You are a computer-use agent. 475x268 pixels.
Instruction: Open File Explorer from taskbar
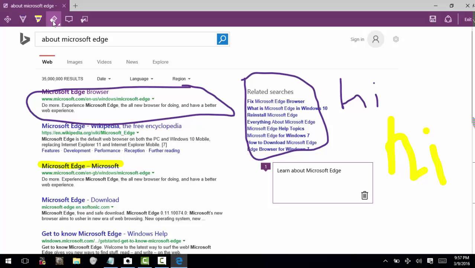[x=76, y=261]
